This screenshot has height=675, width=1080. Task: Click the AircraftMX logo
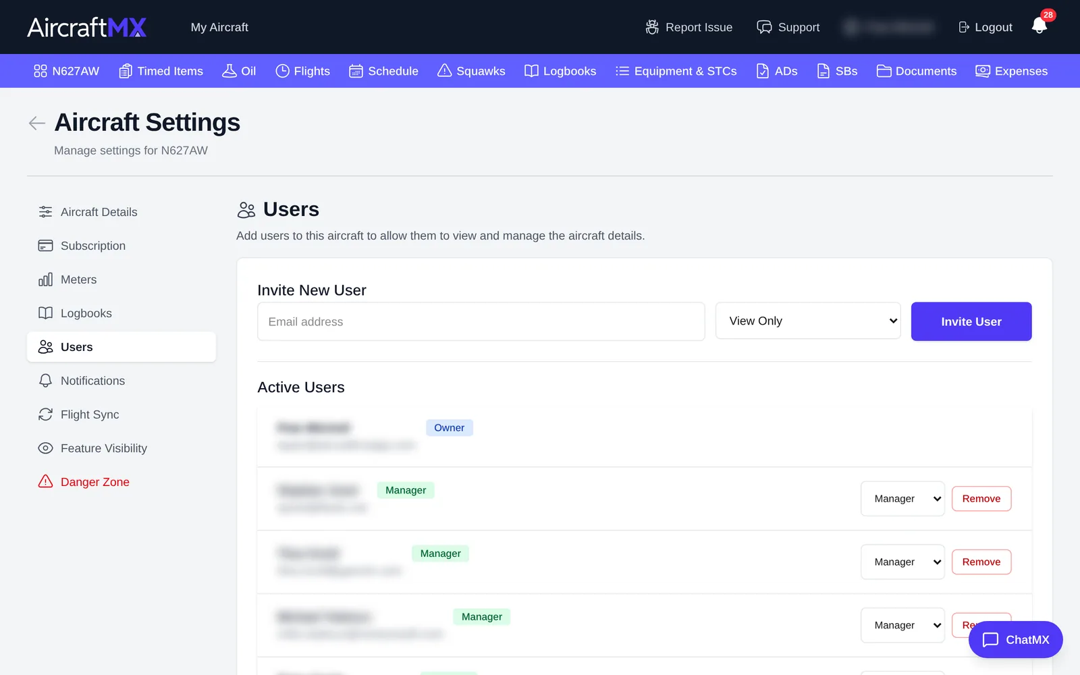86,27
